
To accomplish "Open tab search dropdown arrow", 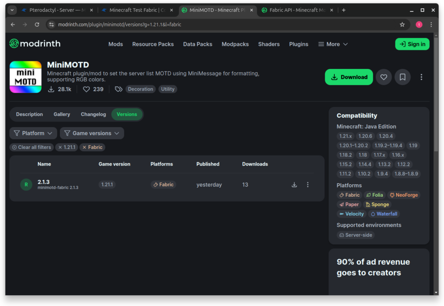I will (x=12, y=10).
